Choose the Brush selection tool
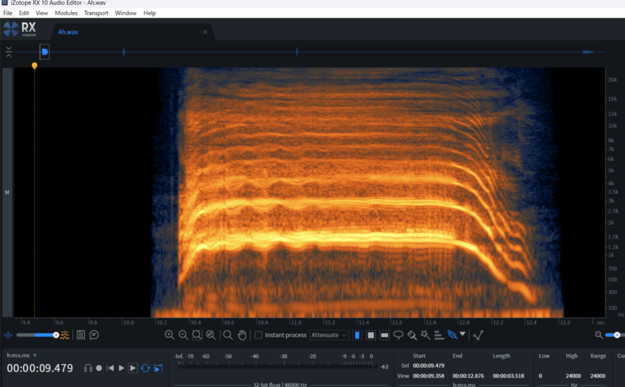 coord(412,335)
